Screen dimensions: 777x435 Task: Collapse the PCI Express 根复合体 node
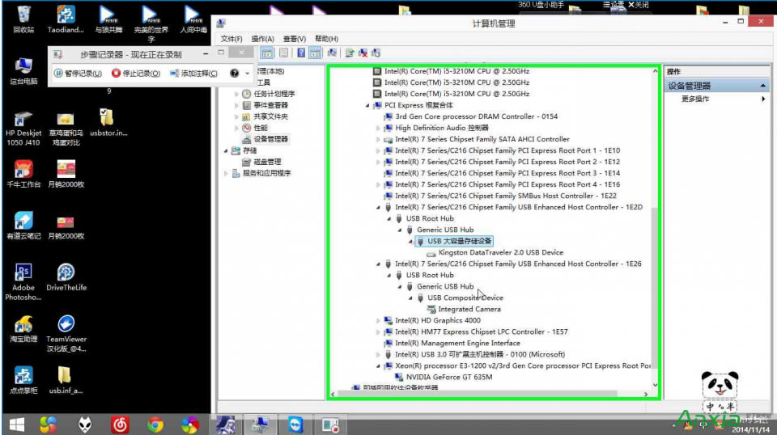coord(367,105)
